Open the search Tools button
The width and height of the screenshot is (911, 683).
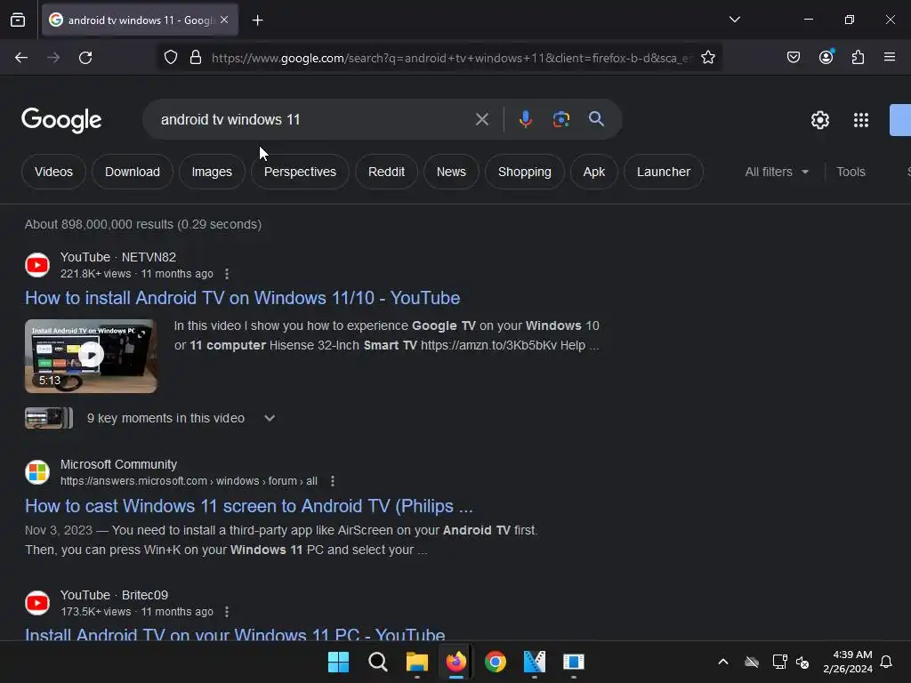point(851,172)
